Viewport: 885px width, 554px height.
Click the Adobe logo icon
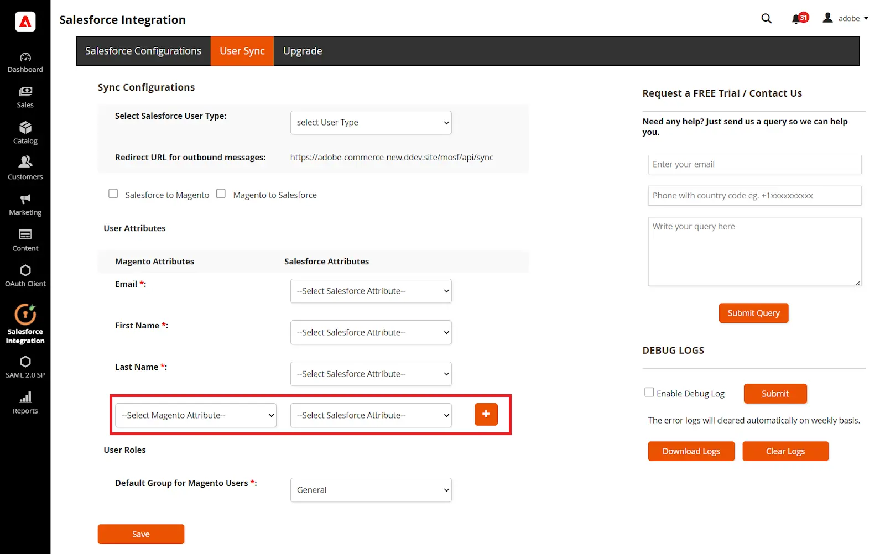25,22
